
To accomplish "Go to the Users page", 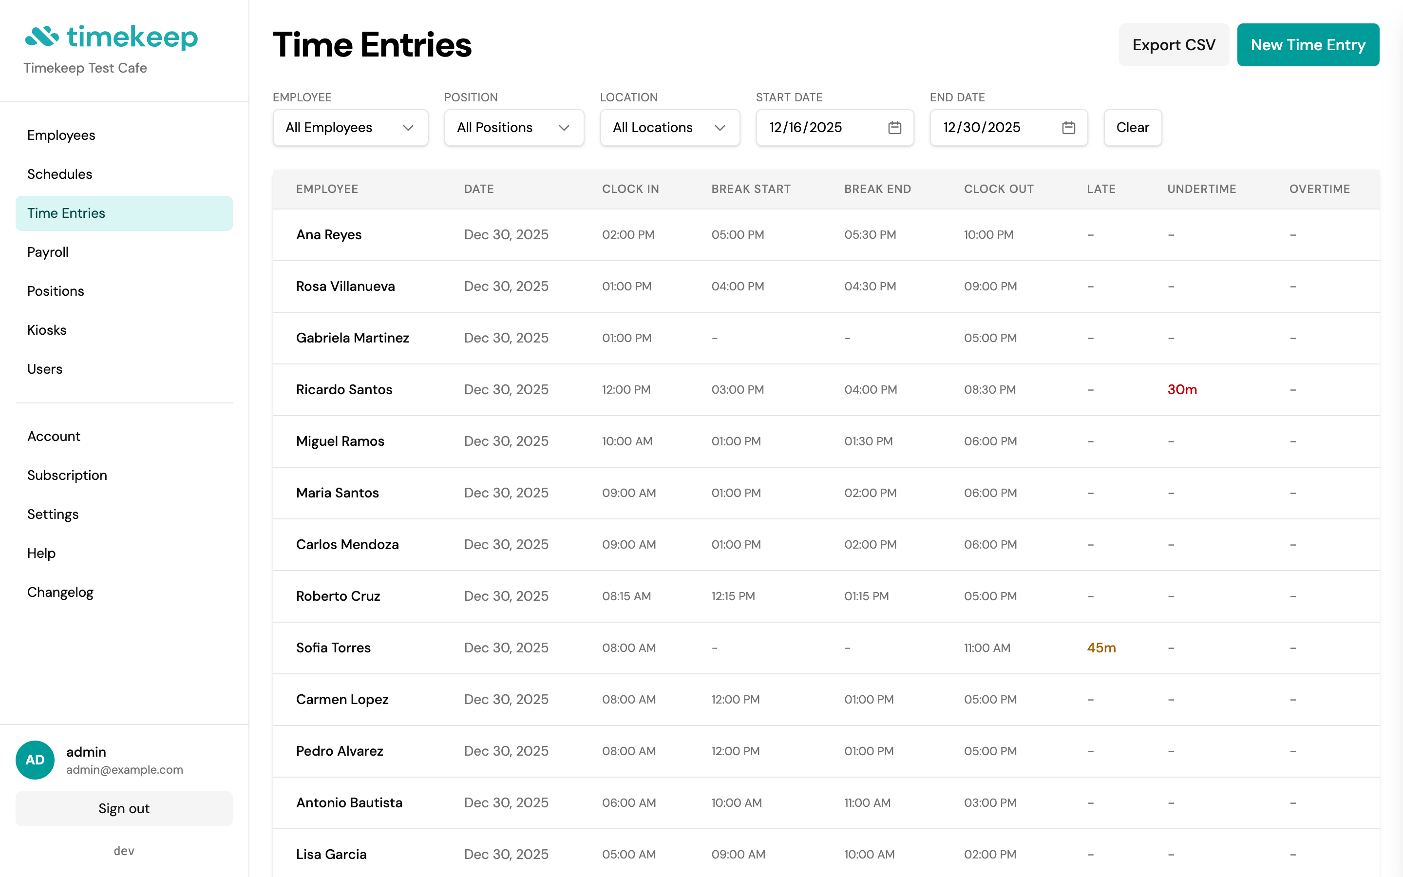I will [x=45, y=369].
